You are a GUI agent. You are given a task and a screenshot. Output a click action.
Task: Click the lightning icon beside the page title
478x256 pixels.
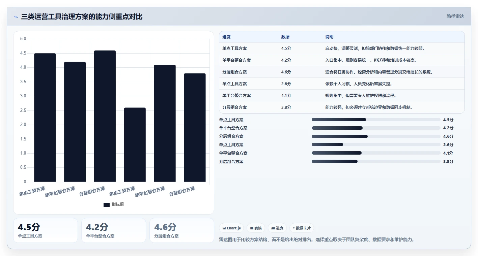(16, 17)
